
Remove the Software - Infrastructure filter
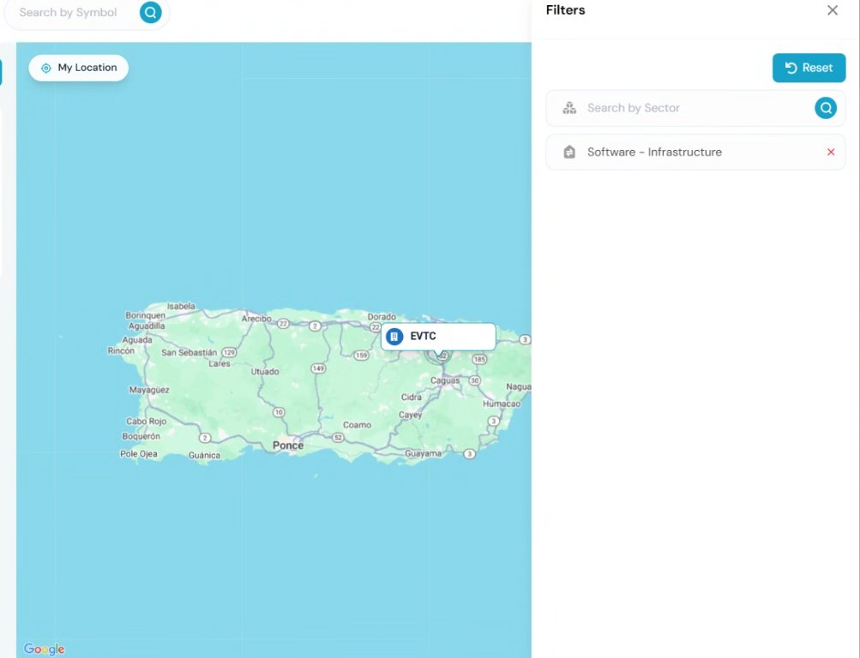click(829, 152)
